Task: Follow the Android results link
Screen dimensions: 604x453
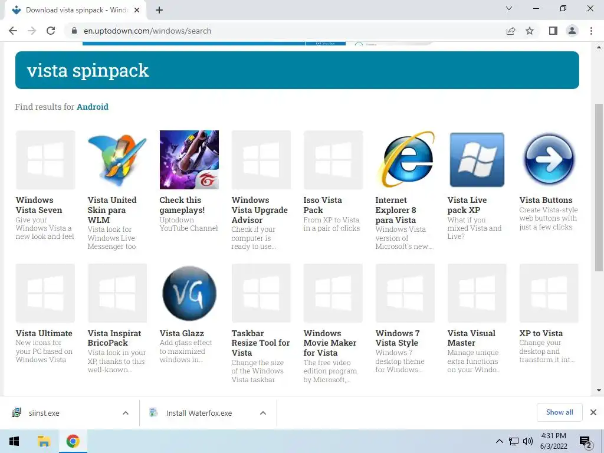Action: 93,107
